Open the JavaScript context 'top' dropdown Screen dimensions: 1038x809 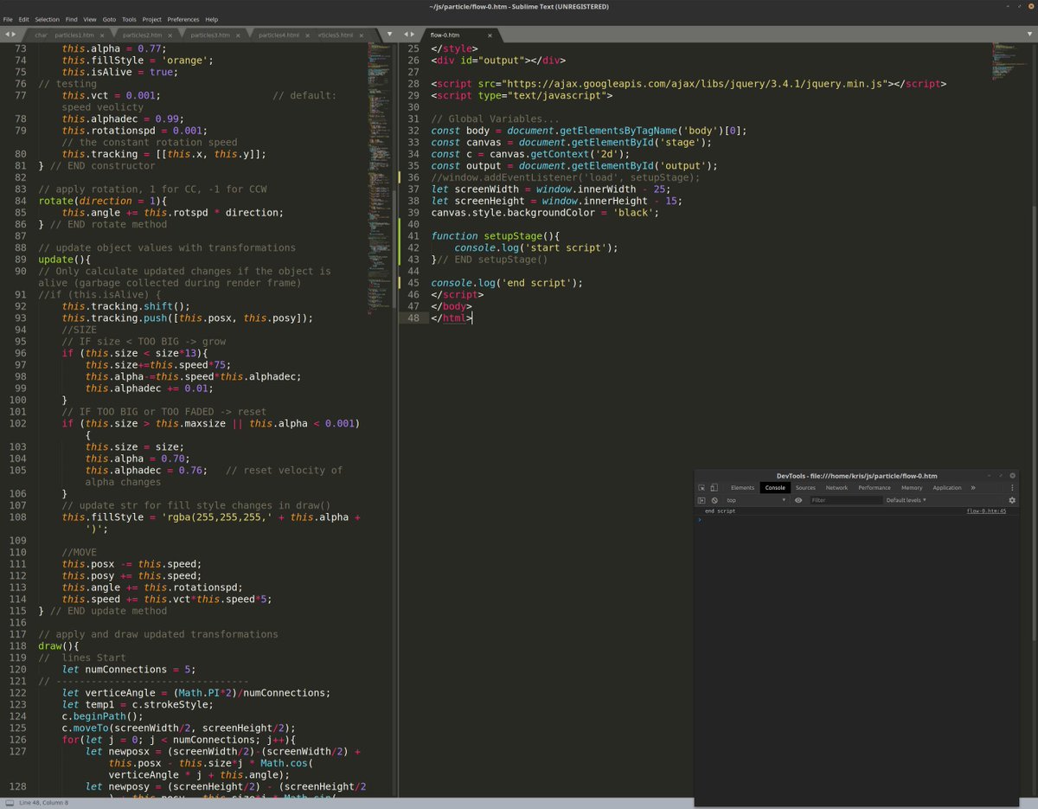[756, 500]
